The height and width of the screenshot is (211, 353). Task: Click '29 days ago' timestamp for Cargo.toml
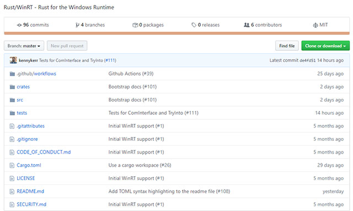(330, 165)
